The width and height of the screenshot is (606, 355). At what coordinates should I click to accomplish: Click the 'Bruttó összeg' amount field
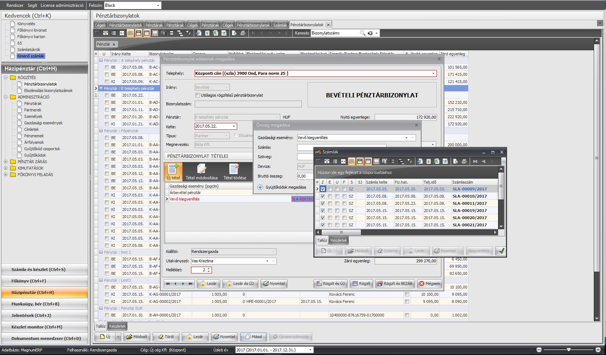click(x=305, y=176)
